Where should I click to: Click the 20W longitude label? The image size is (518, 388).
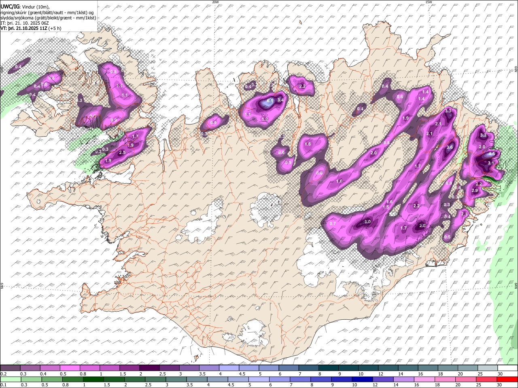[215, 2]
